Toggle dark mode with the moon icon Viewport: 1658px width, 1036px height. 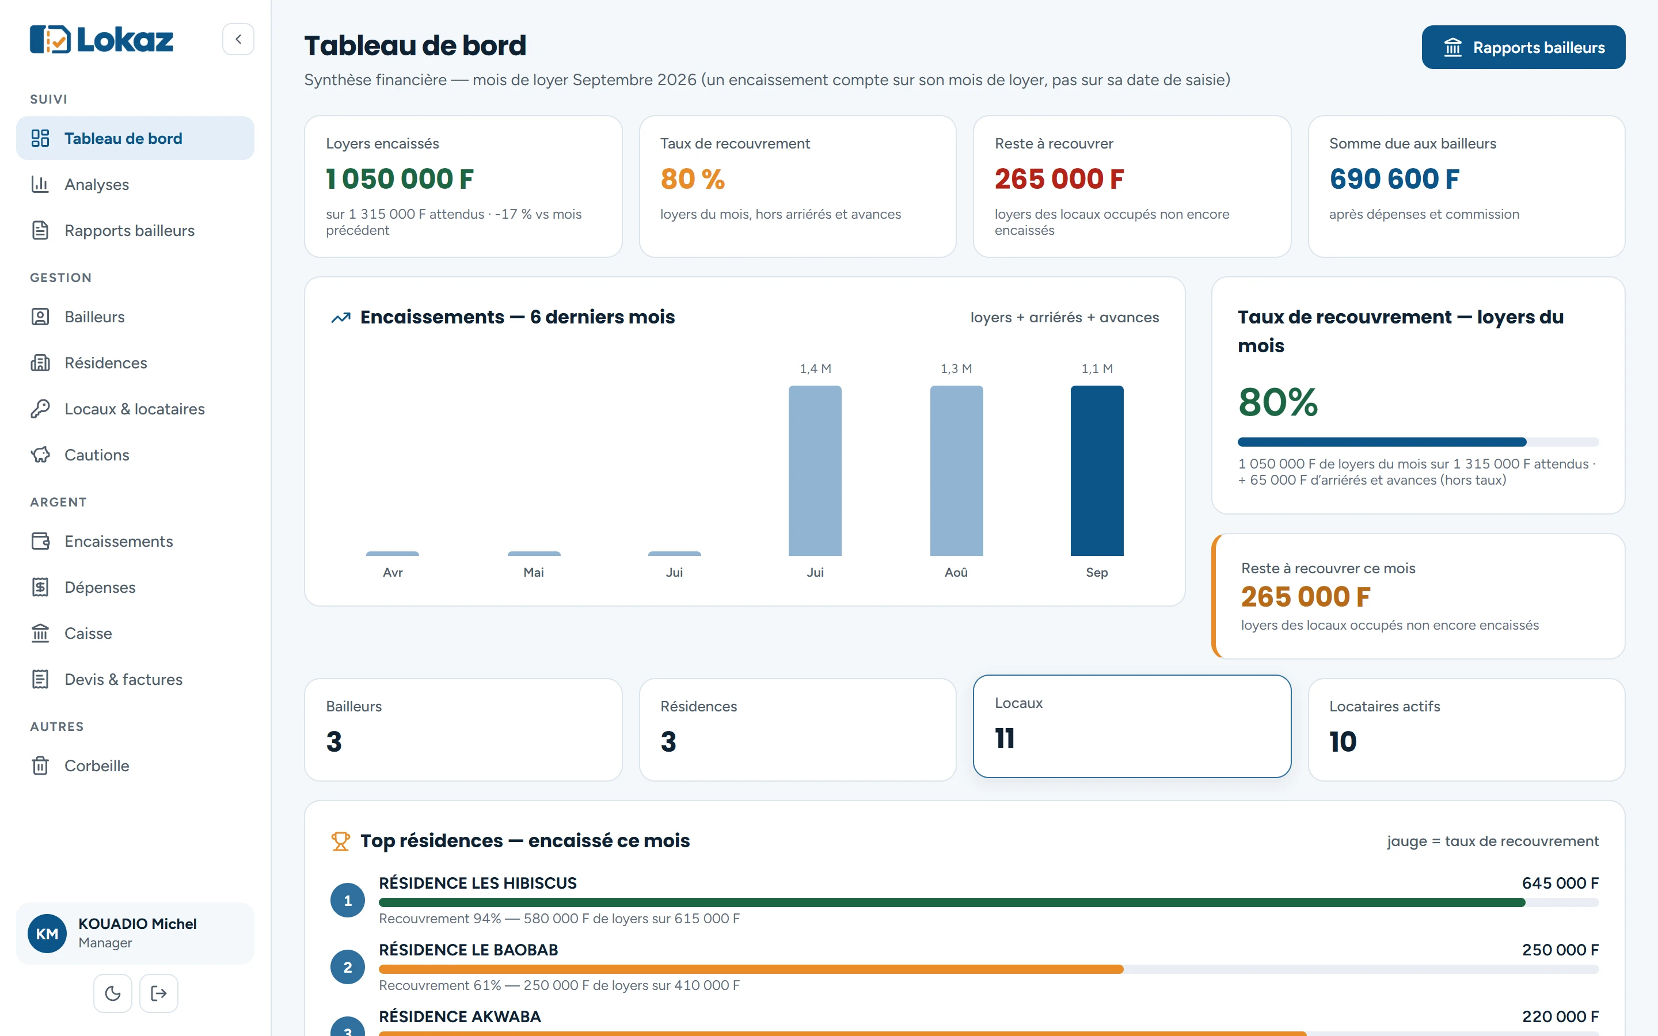pyautogui.click(x=113, y=993)
